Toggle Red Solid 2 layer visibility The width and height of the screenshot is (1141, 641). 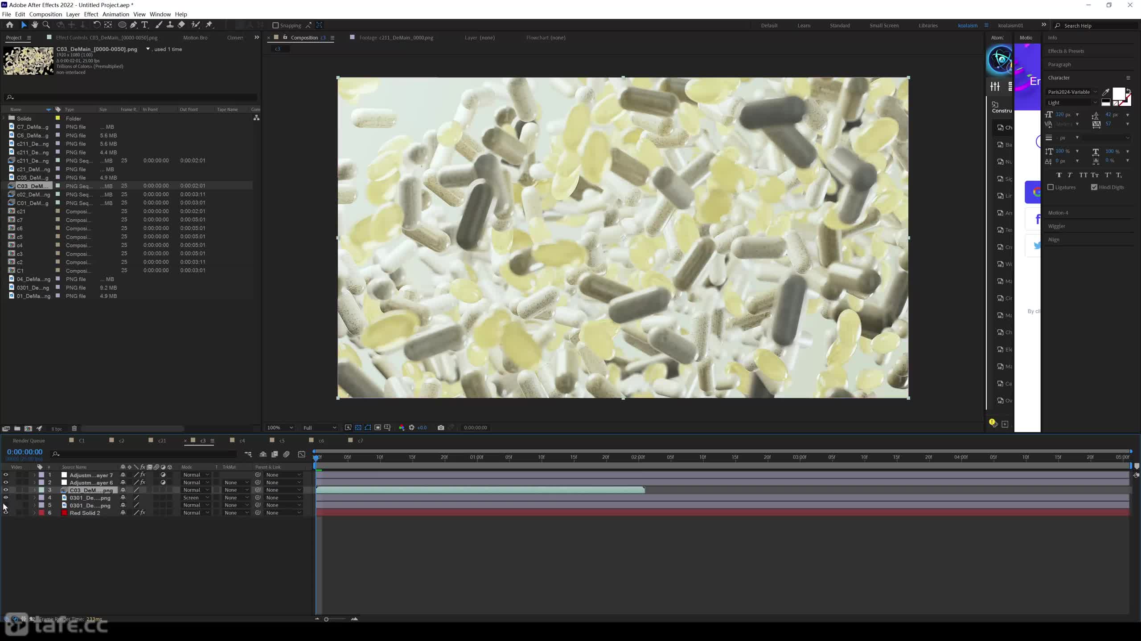6,513
